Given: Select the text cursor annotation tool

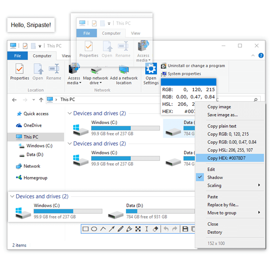Looking at the screenshot, I should (147, 229).
